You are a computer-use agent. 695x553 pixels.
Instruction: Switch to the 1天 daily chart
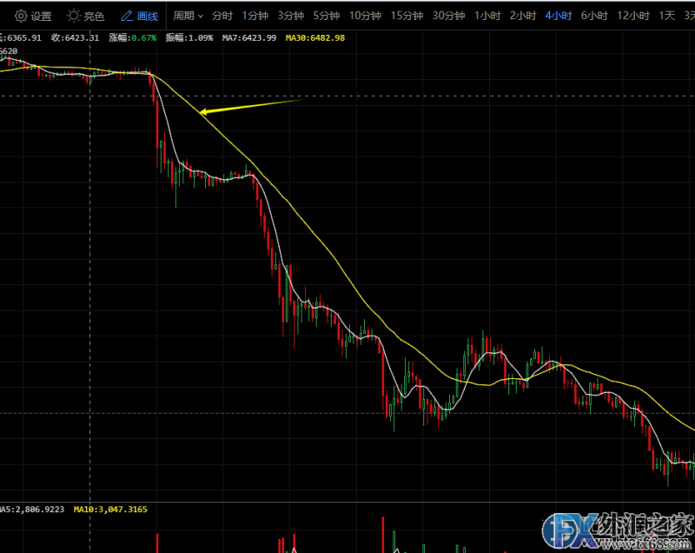tap(666, 16)
